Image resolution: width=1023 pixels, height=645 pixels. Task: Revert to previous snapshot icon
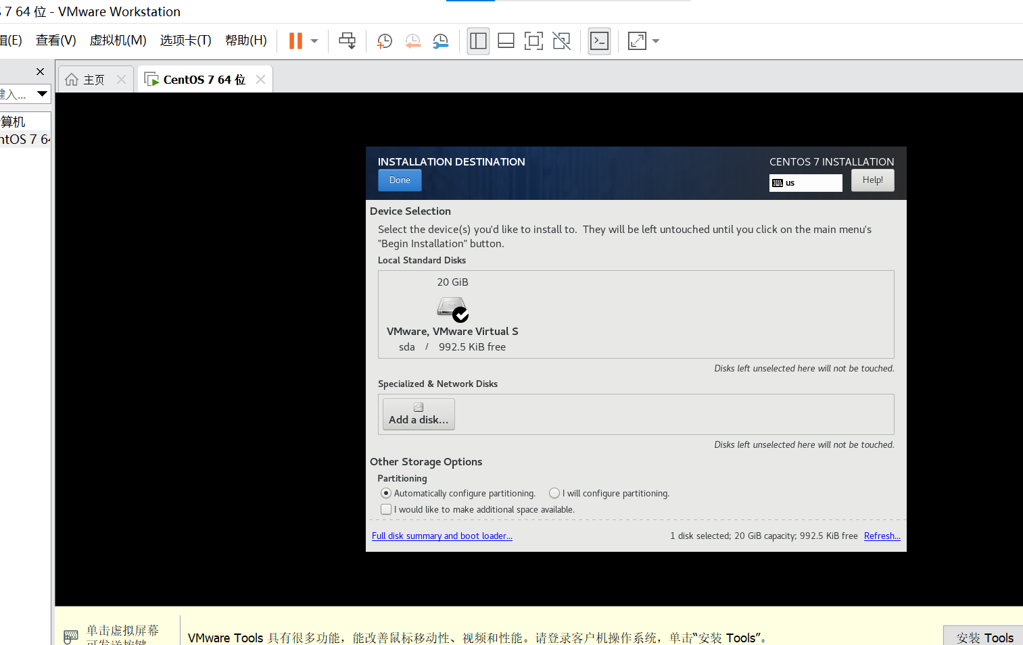412,41
